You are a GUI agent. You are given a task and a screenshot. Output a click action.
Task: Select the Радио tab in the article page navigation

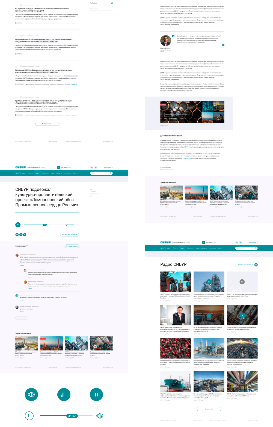[x=37, y=173]
